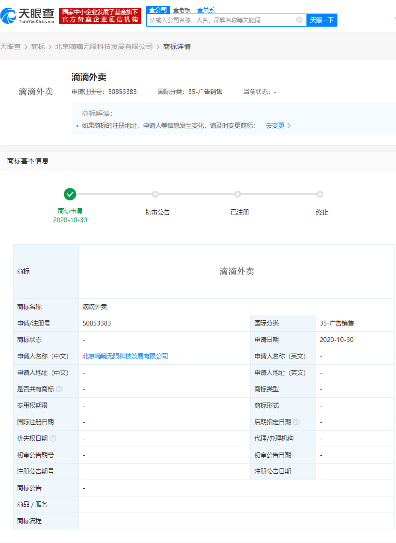Click the 已注册 progress step marker
Viewport: 396px width, 543px height.
coord(238,194)
